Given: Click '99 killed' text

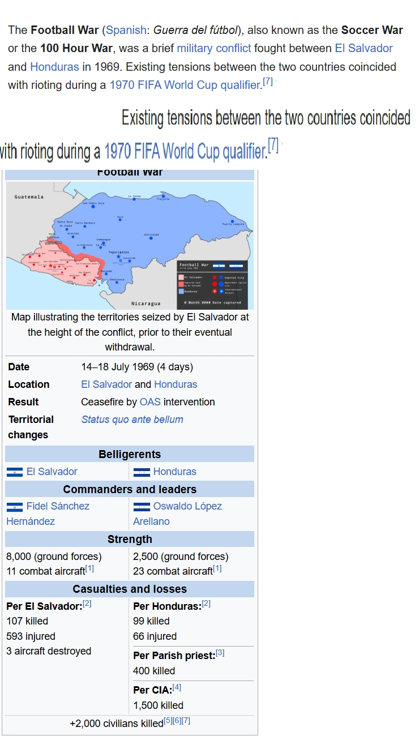Looking at the screenshot, I should [151, 621].
